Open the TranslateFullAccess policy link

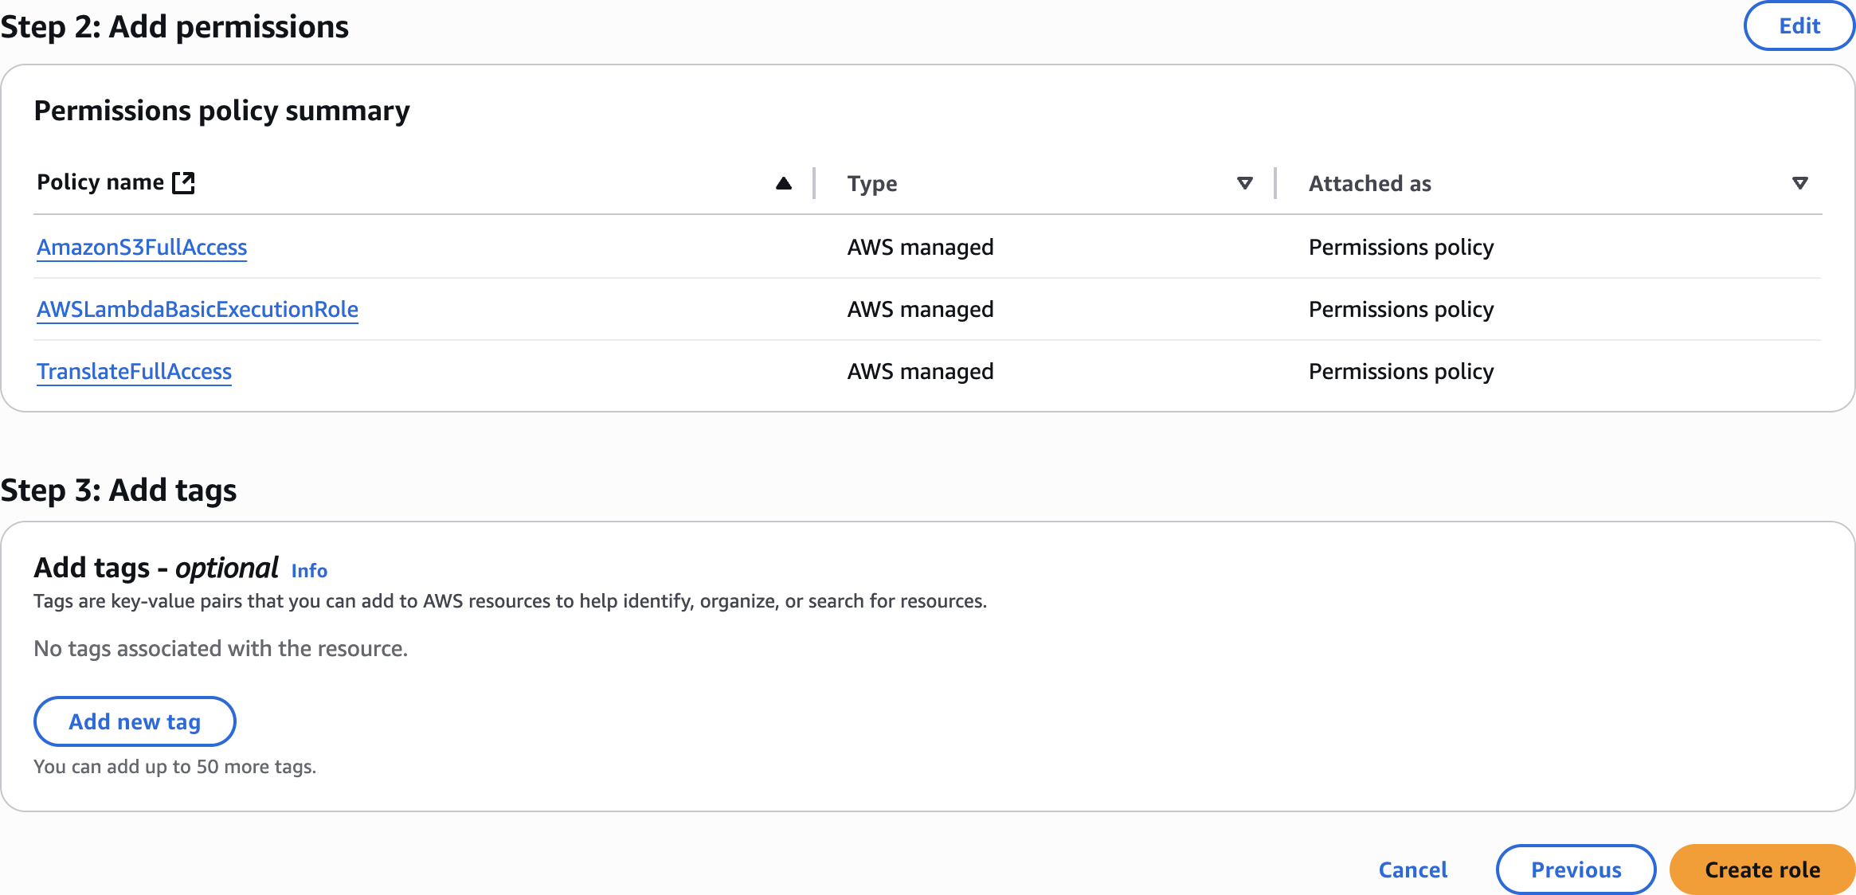134,371
